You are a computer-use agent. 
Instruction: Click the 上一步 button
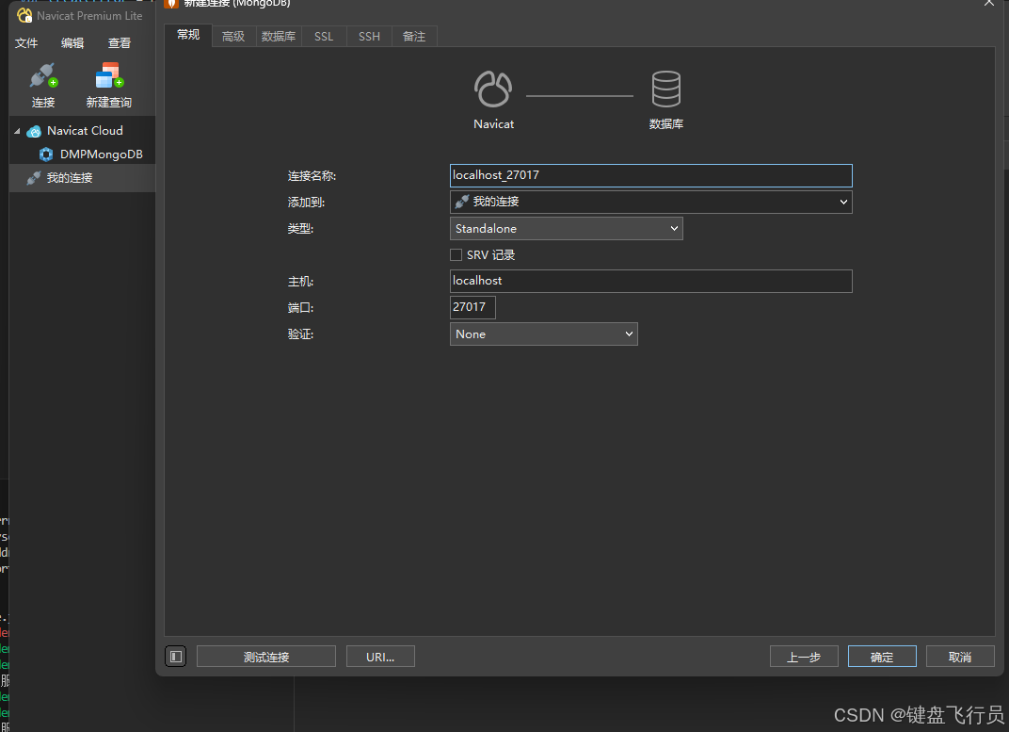pyautogui.click(x=804, y=657)
